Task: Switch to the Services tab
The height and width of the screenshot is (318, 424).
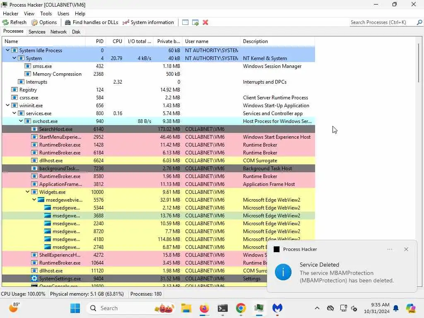Action: [x=37, y=31]
